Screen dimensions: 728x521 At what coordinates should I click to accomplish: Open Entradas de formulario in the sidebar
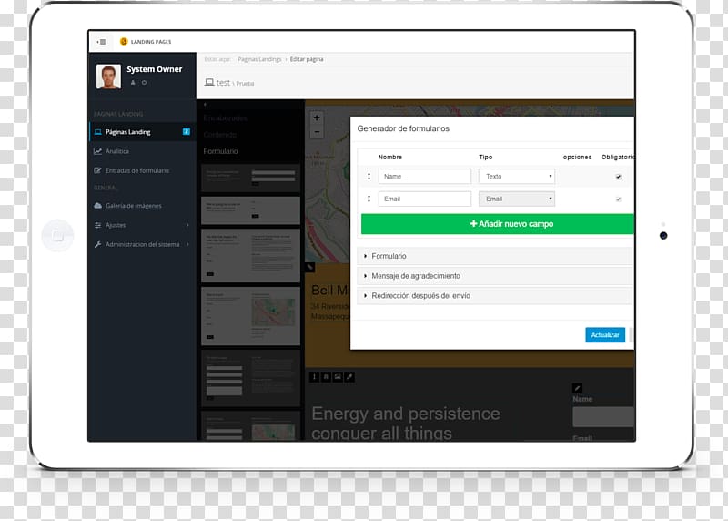143,170
